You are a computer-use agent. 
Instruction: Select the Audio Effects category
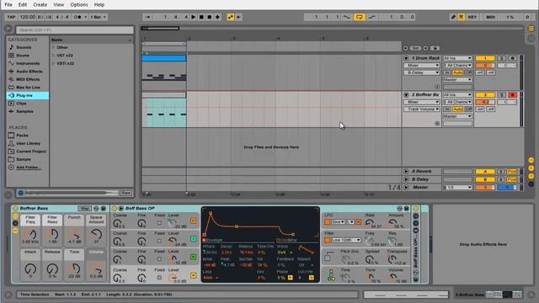tap(29, 72)
